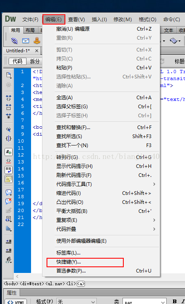Screen dimensions: 185x304
Task: Click the move or convert CSS icon
Action: coord(9,228)
